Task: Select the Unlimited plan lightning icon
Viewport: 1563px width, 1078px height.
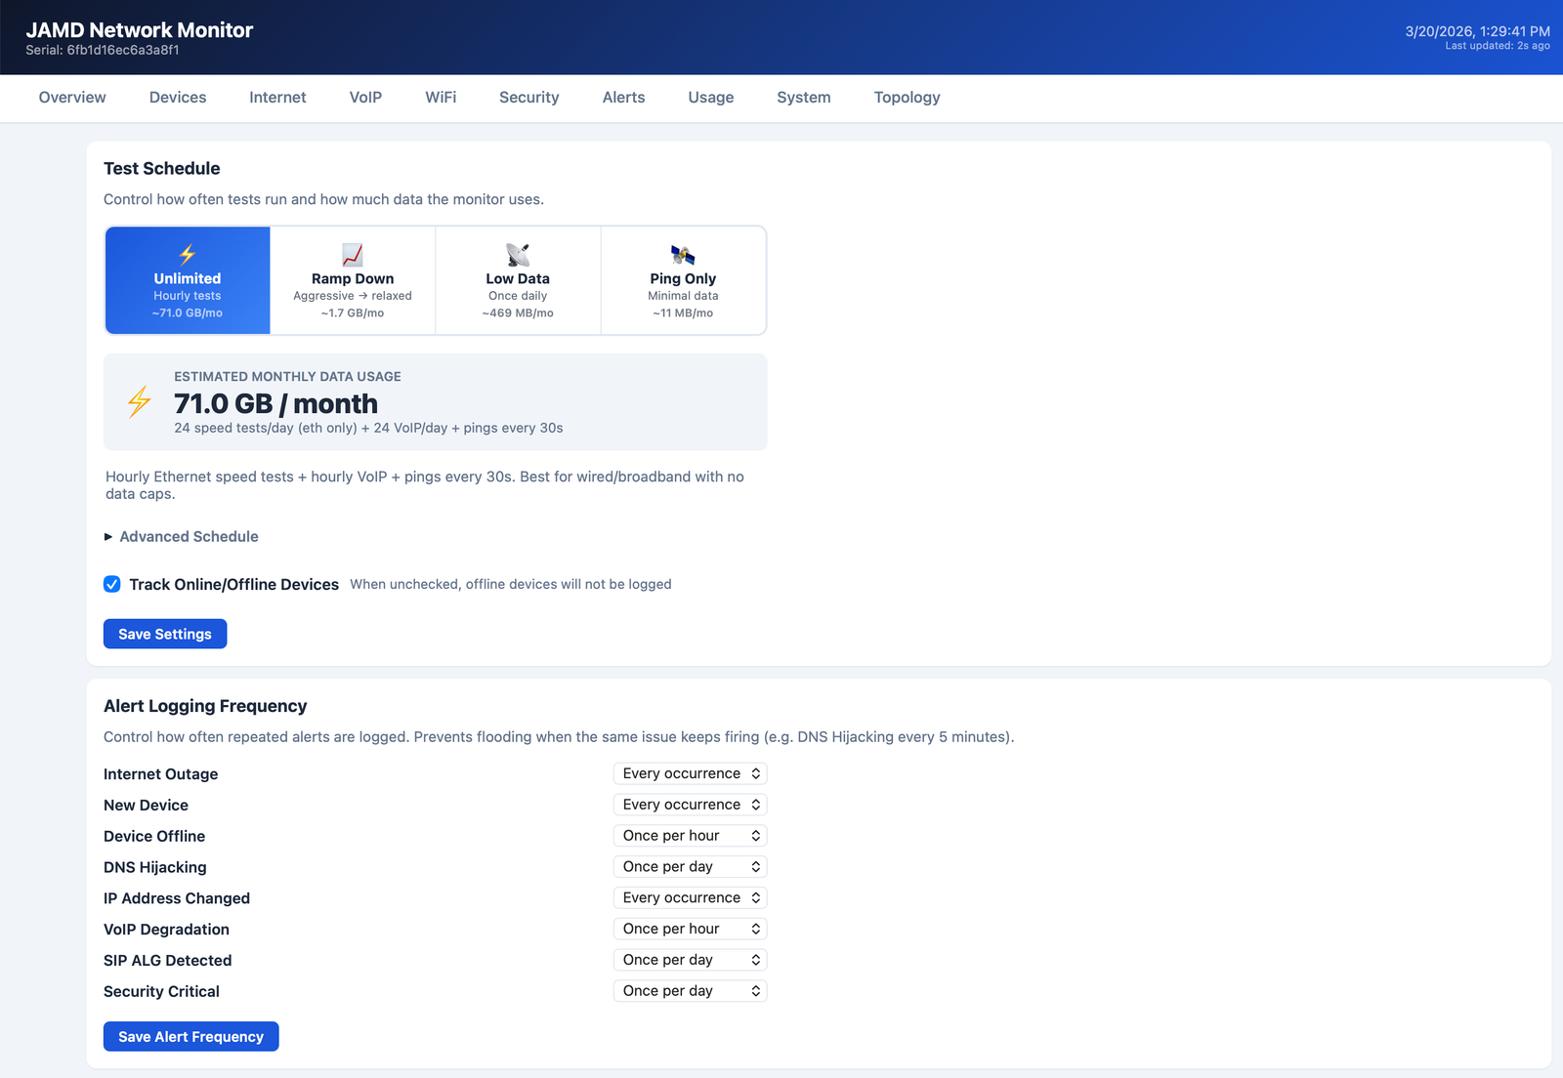Action: point(187,257)
